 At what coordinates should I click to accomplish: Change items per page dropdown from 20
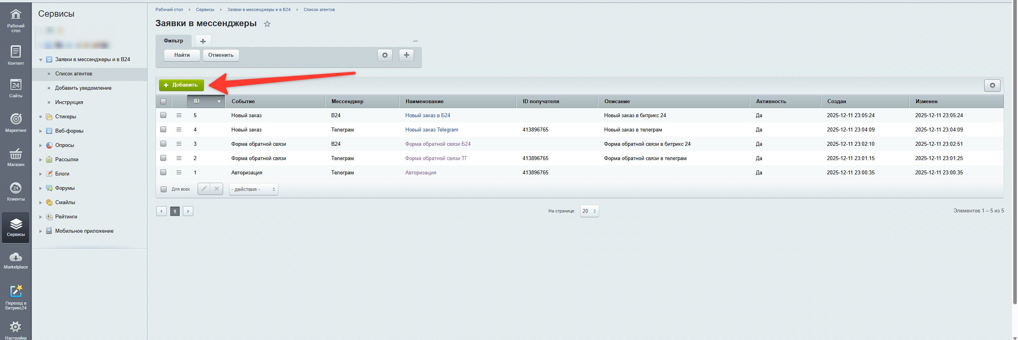(589, 211)
